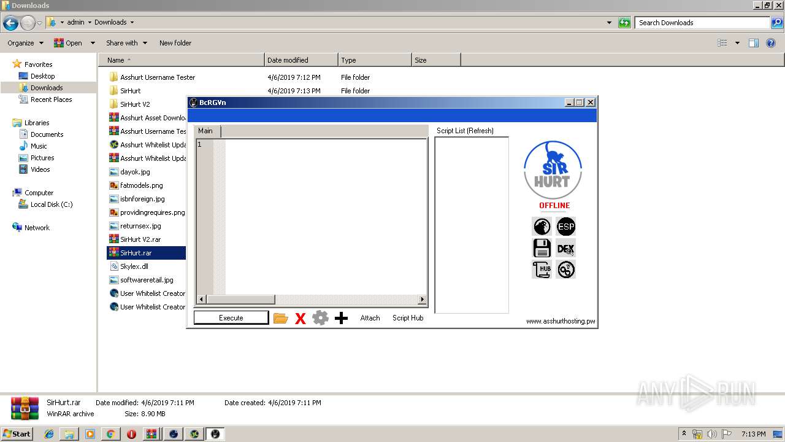Expand the address bar history dropdown

(609, 23)
